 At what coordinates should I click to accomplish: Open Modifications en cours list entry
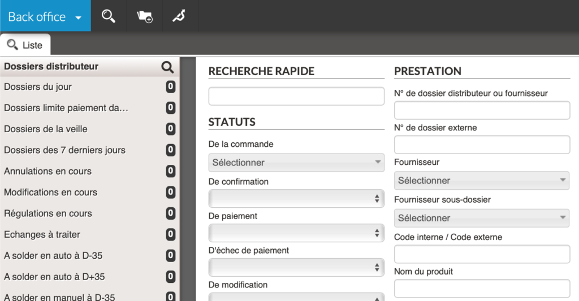[50, 193]
